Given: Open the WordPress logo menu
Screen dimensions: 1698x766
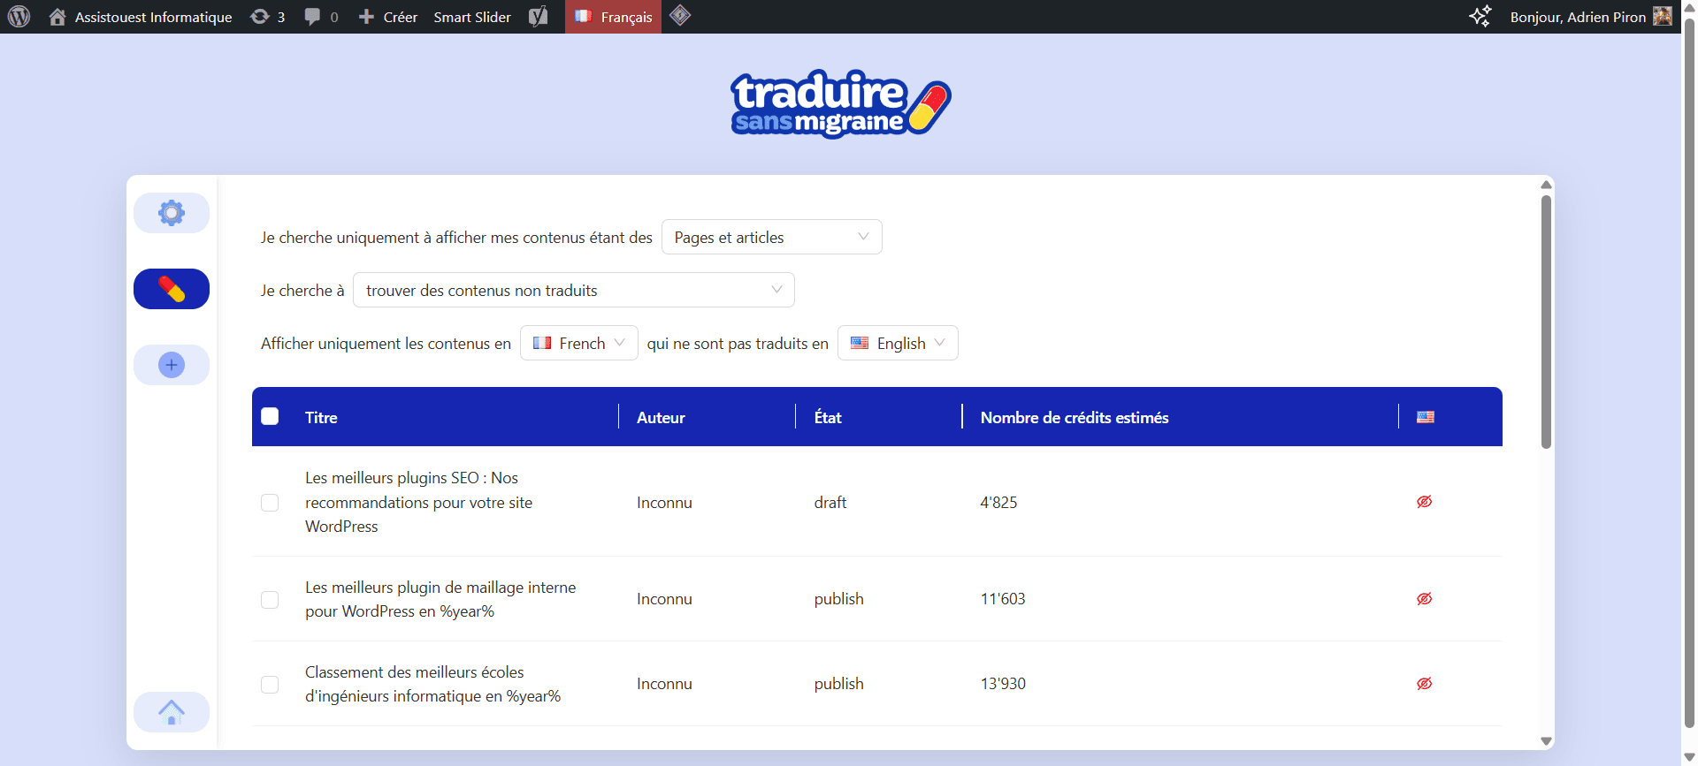Looking at the screenshot, I should [x=19, y=17].
